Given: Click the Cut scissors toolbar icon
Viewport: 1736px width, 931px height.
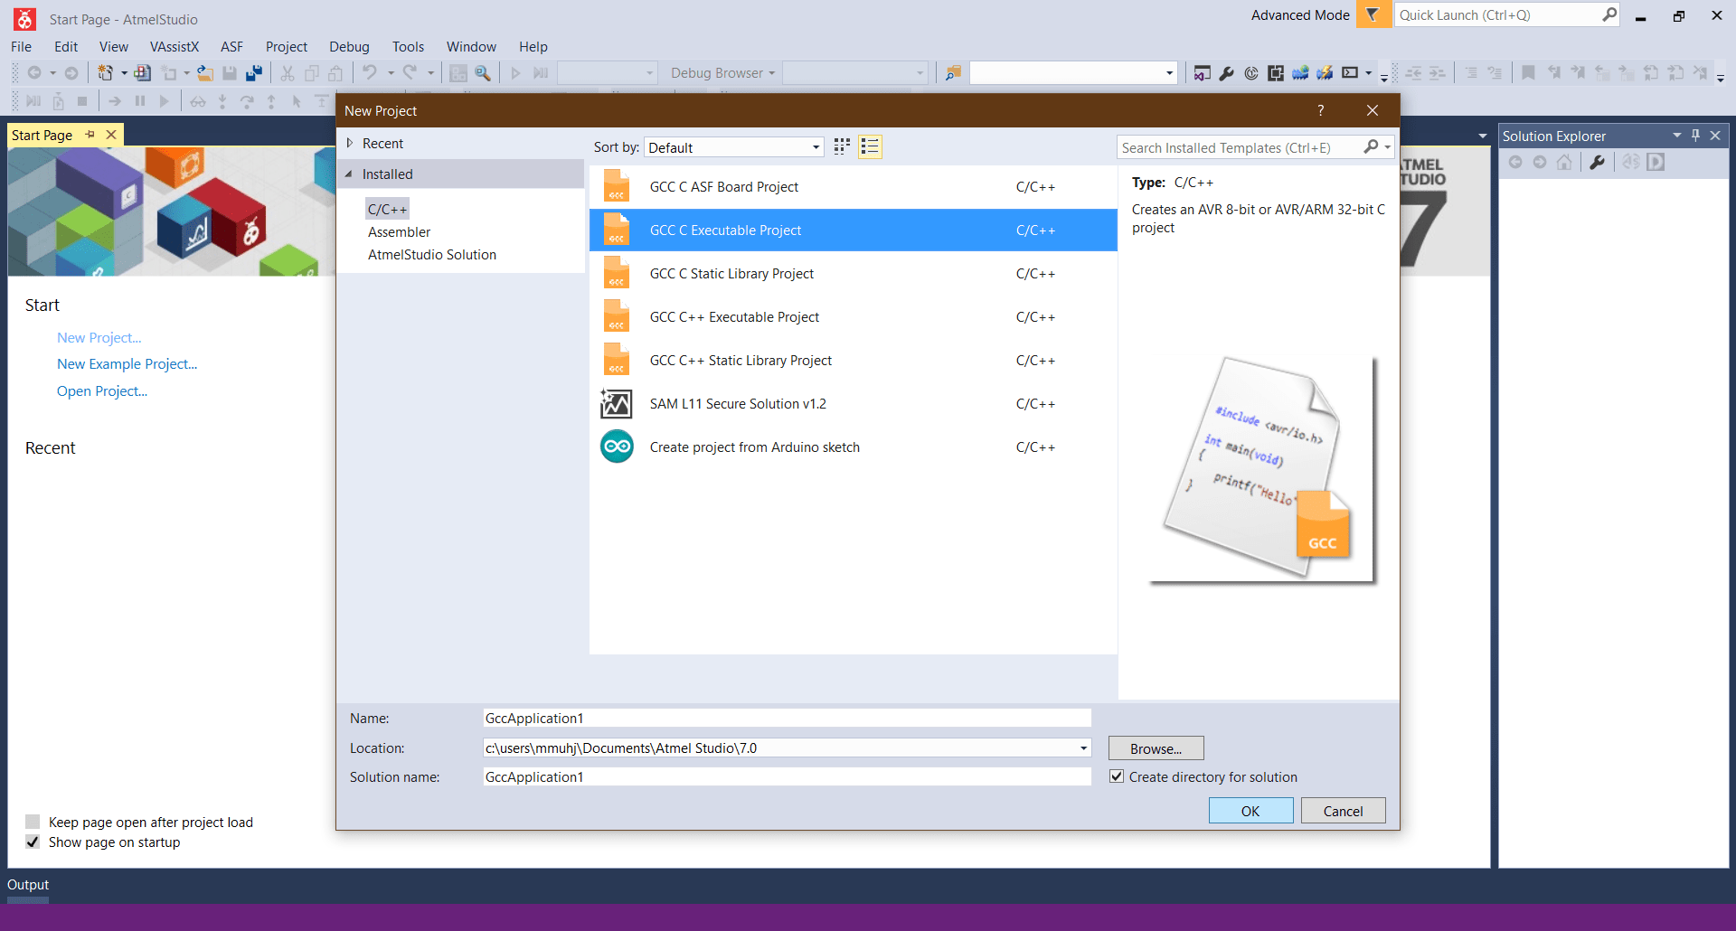Looking at the screenshot, I should tap(288, 73).
